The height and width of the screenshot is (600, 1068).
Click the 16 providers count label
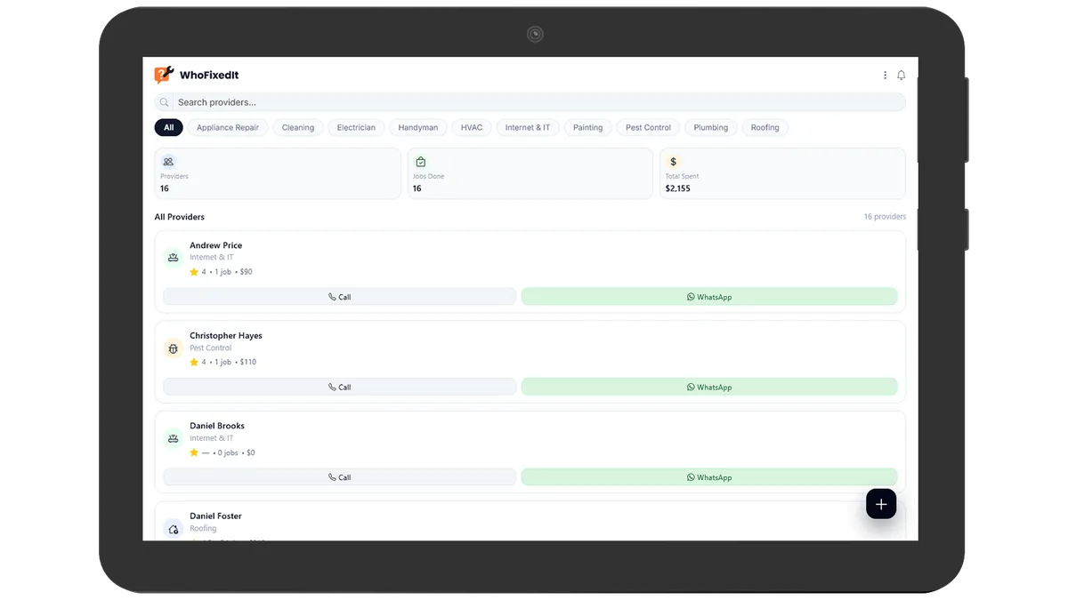[x=885, y=217]
